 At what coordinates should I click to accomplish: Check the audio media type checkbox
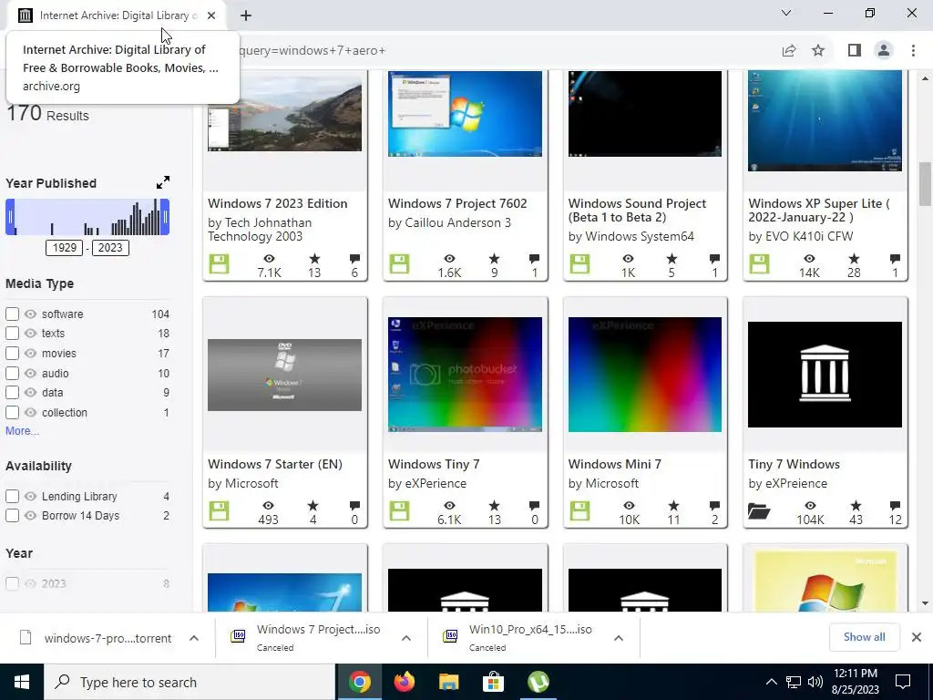pos(12,373)
